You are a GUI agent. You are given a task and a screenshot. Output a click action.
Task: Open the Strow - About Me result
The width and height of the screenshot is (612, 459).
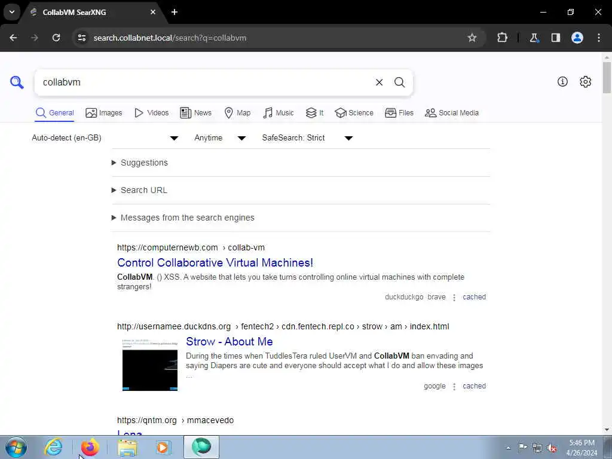coord(229,341)
